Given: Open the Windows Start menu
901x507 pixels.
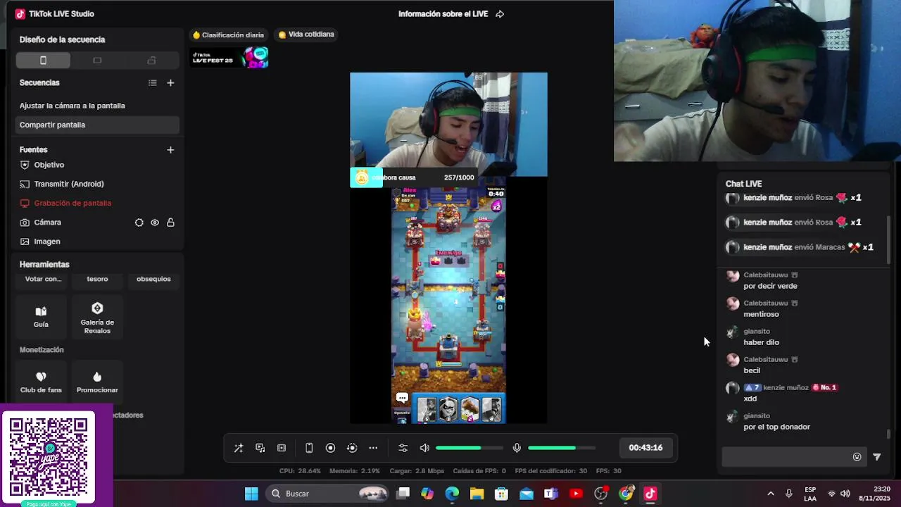Looking at the screenshot, I should point(251,494).
